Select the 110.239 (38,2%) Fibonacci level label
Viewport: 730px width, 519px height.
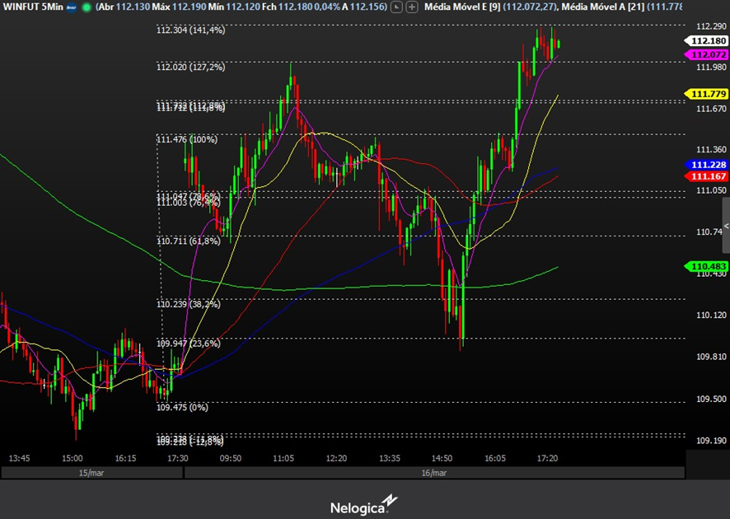pos(189,305)
